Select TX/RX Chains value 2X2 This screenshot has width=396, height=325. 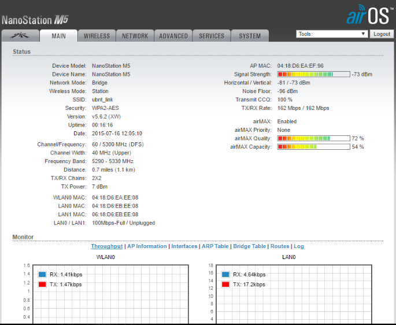pos(97,178)
